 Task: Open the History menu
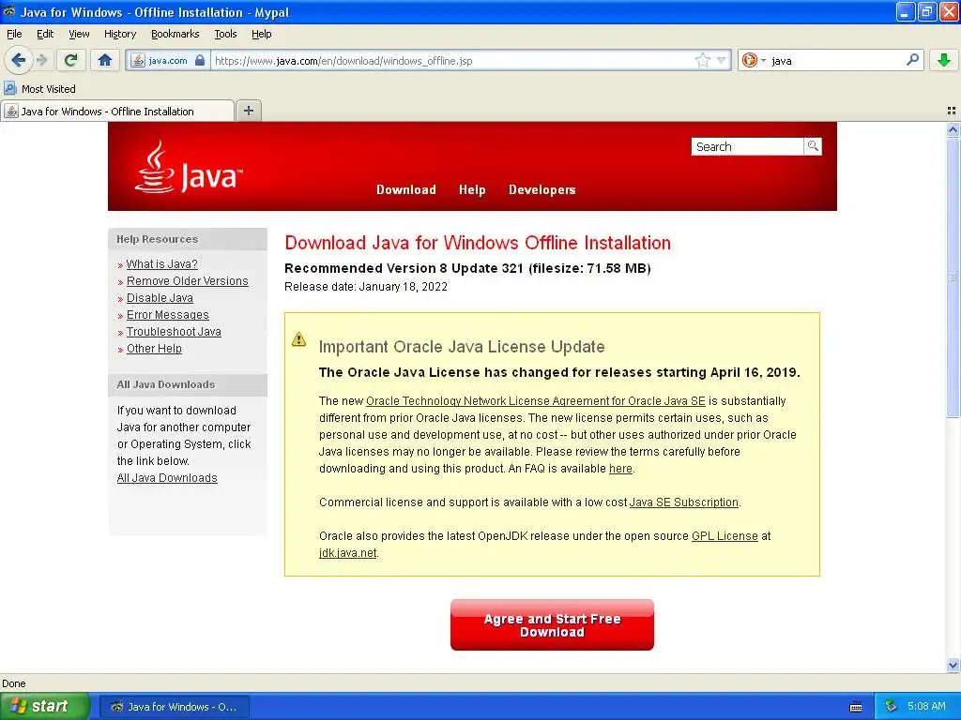coord(119,34)
